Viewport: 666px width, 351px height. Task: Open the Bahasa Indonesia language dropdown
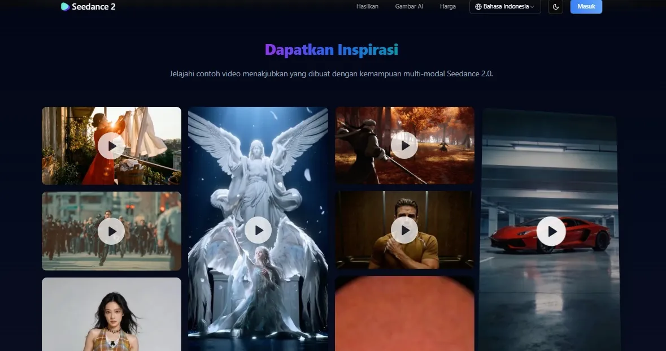tap(505, 7)
